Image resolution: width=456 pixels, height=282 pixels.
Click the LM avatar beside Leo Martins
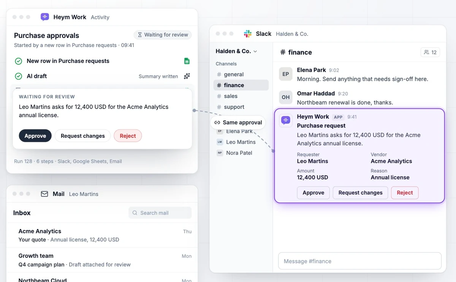(x=220, y=142)
